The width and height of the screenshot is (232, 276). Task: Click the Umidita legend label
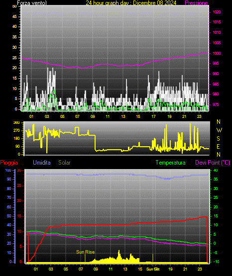pos(42,163)
